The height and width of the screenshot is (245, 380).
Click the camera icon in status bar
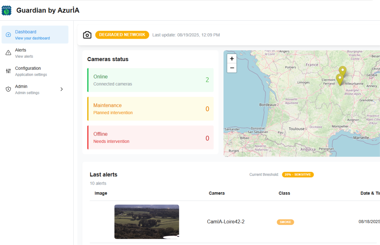pos(87,35)
